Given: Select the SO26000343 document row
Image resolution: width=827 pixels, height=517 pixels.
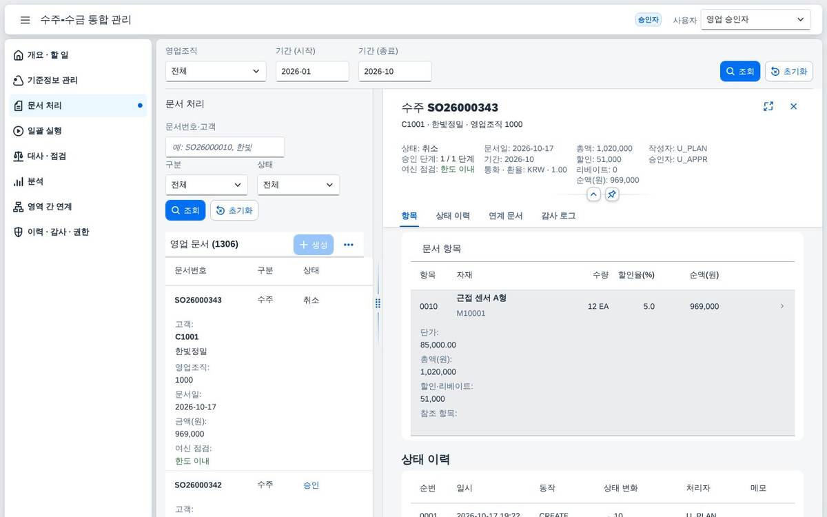Looking at the screenshot, I should [269, 378].
